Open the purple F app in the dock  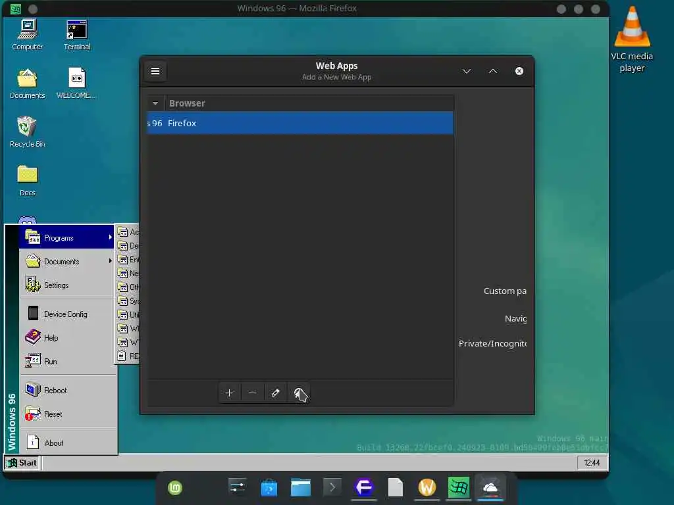click(363, 487)
